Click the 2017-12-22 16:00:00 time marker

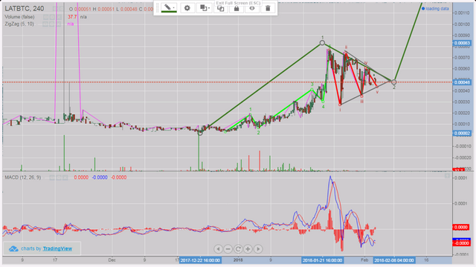point(200,260)
